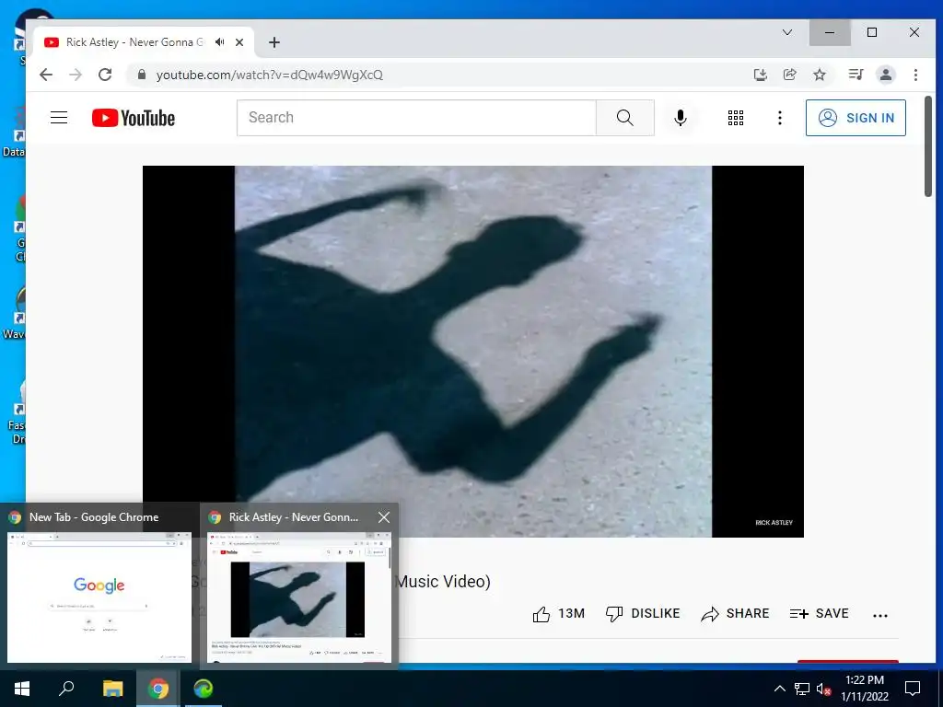Go to YouTube home via the logo
The width and height of the screenshot is (943, 707).
[134, 118]
